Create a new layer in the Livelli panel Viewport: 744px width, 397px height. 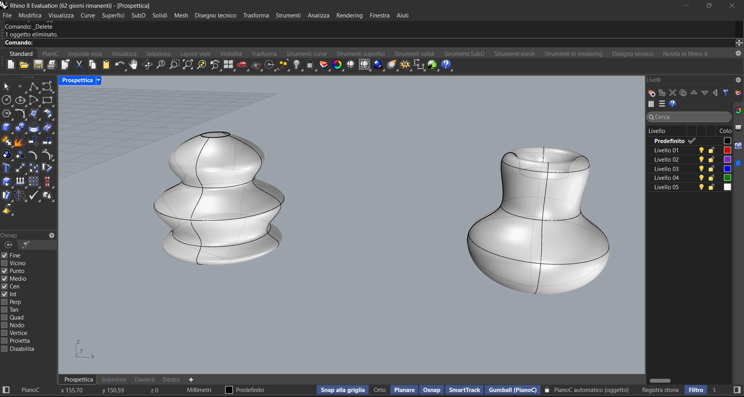pos(651,93)
